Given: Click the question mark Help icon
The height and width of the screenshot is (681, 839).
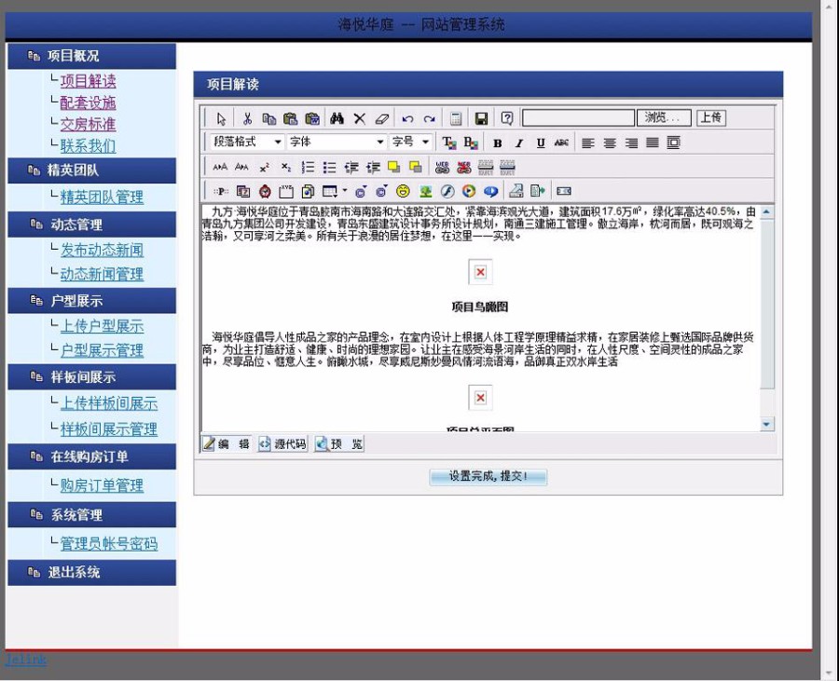Looking at the screenshot, I should point(507,118).
